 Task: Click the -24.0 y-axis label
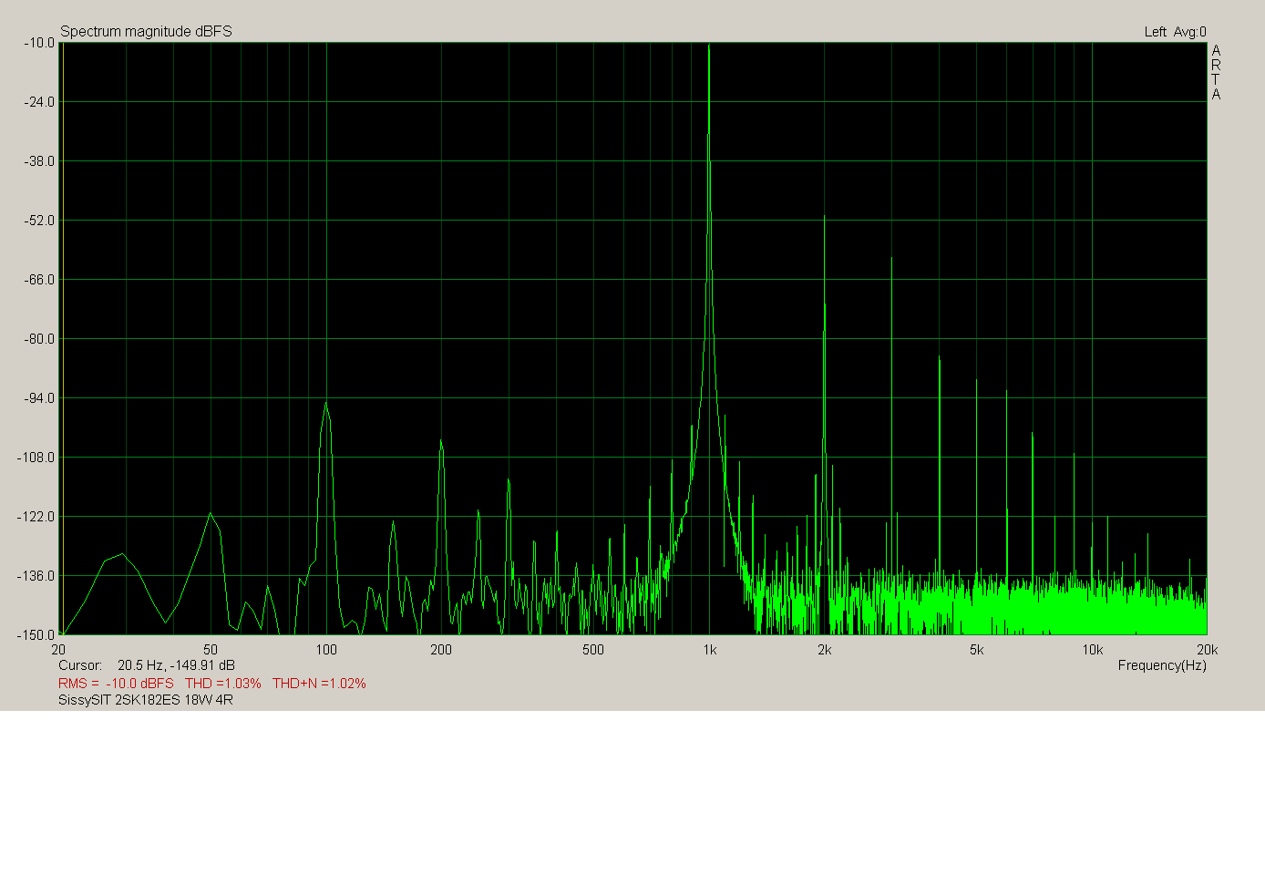click(38, 102)
